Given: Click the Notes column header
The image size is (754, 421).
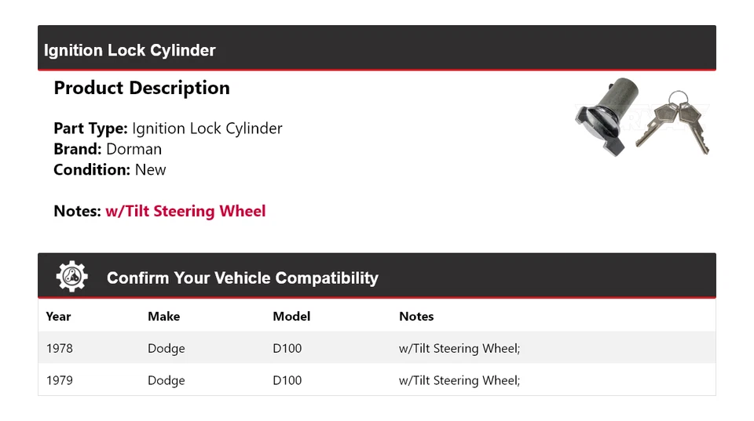Looking at the screenshot, I should 416,317.
